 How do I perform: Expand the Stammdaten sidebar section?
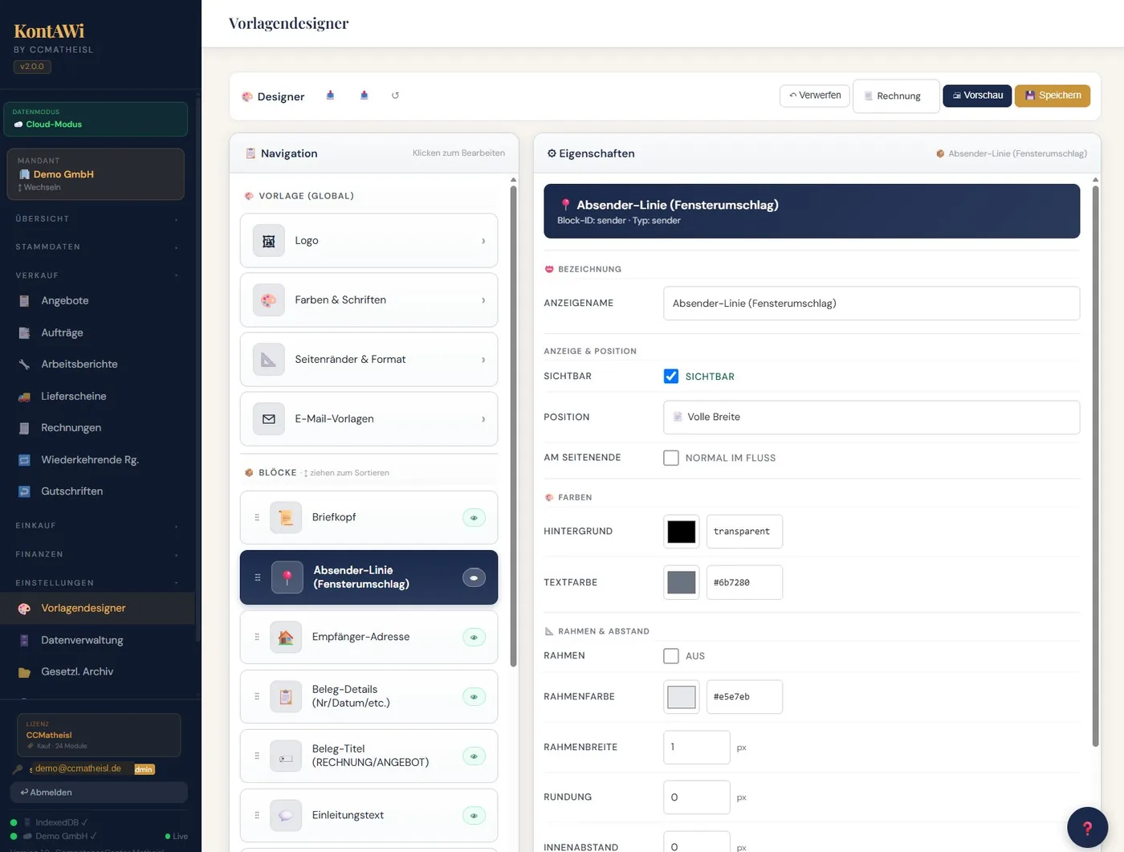coord(97,247)
